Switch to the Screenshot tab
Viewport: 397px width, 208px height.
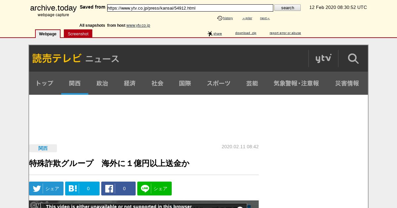coord(78,34)
